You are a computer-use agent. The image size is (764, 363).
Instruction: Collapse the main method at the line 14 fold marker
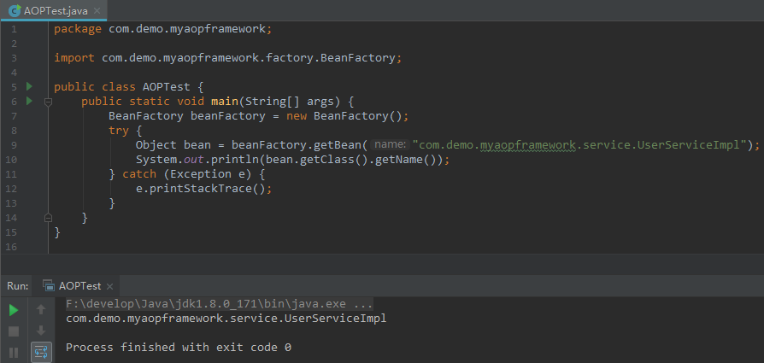coord(48,217)
